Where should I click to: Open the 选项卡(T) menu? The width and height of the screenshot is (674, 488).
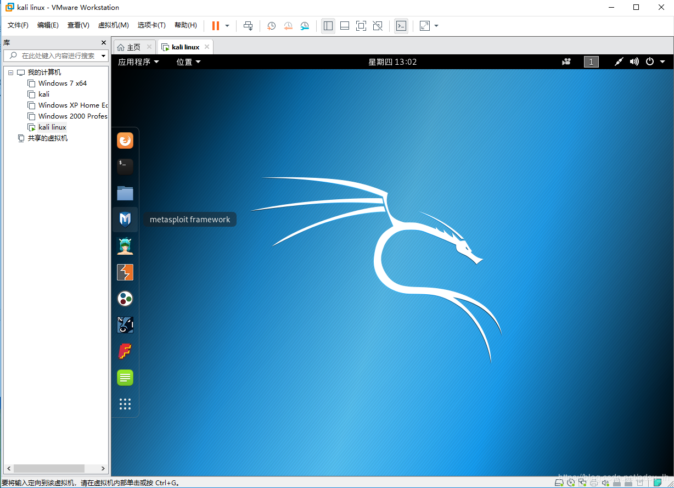(151, 25)
